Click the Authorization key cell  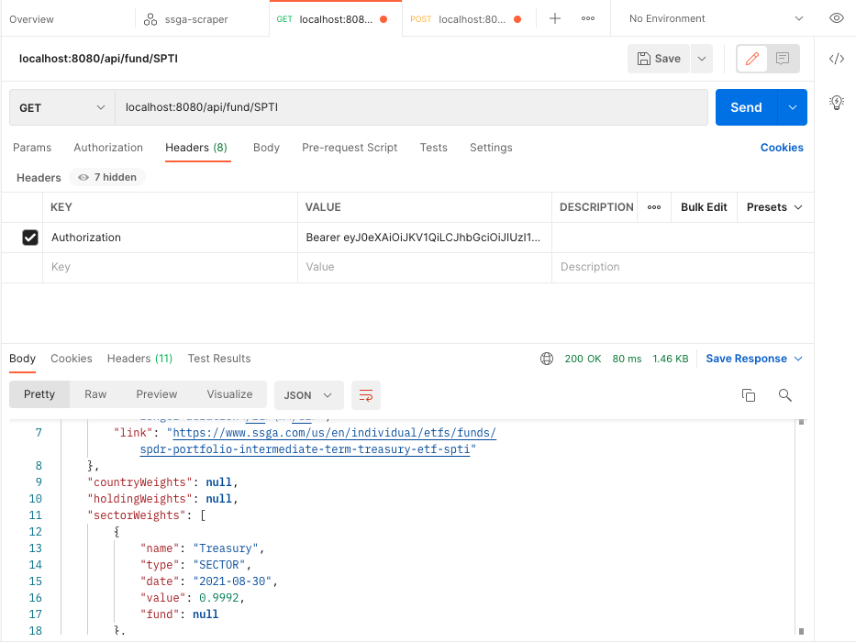point(170,238)
